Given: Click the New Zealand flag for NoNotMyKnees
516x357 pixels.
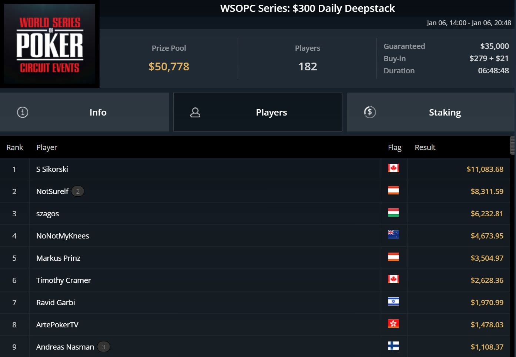Looking at the screenshot, I should tap(393, 235).
